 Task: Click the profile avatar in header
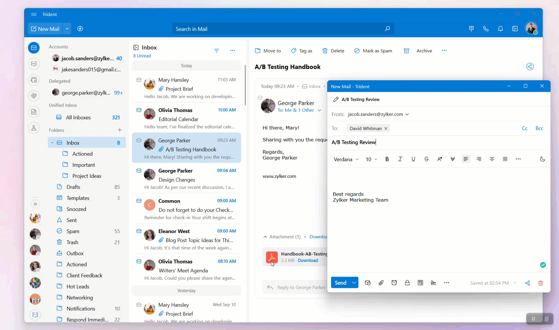pyautogui.click(x=531, y=28)
